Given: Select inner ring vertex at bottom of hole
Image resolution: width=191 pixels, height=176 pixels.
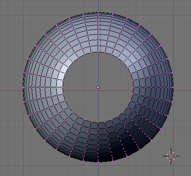Looking at the screenshot, I should pos(98,122).
